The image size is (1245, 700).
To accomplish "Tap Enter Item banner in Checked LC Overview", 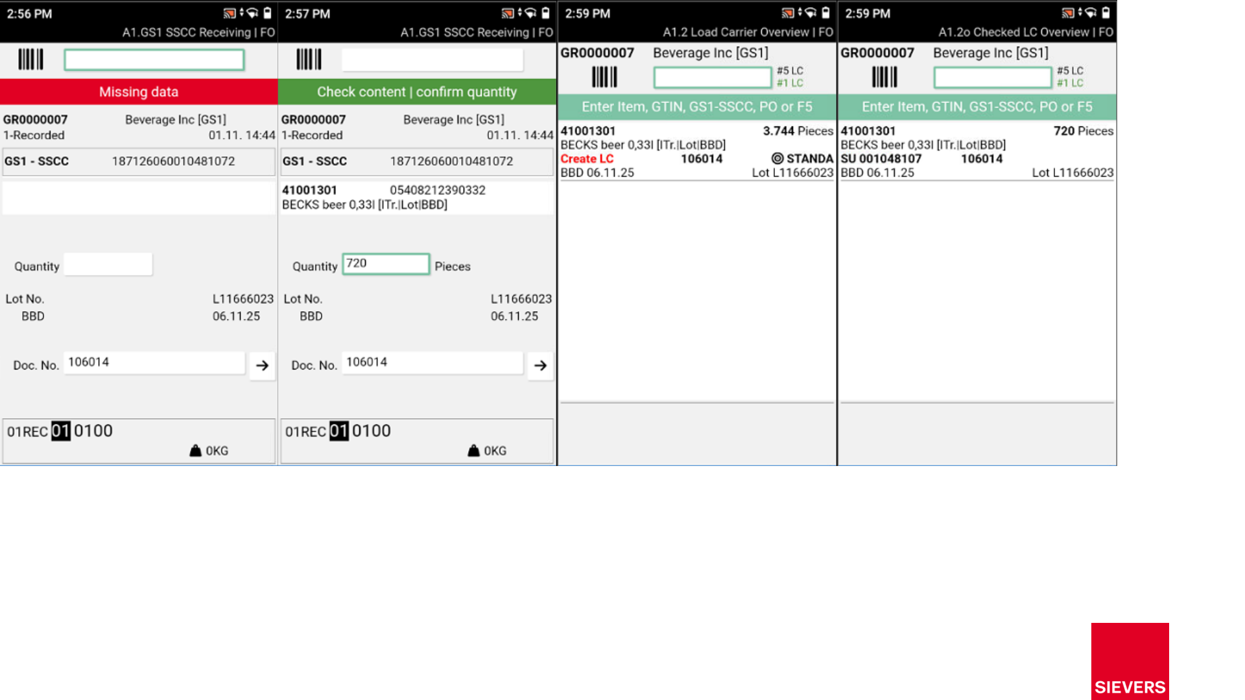I will [977, 107].
